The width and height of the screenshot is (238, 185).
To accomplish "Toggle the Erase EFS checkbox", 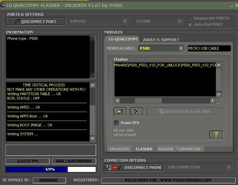I will [x=116, y=123].
